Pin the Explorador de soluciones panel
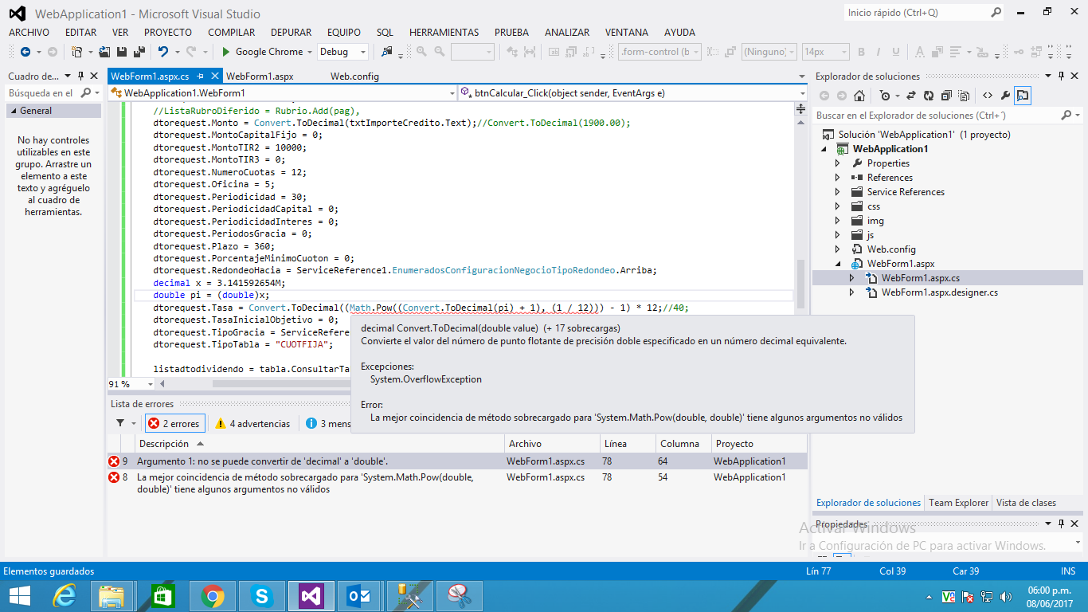The image size is (1088, 612). pos(1061,76)
